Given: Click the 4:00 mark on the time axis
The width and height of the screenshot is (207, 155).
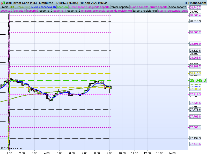Looking at the screenshot, I should 47,153.
